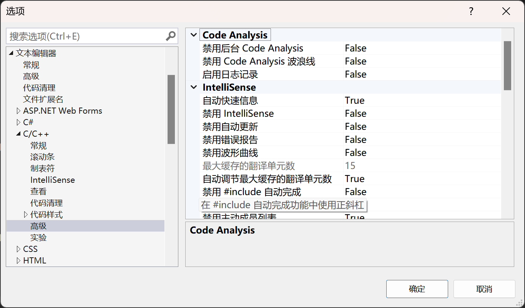The height and width of the screenshot is (308, 525).
Task: Open IntelliSense page under C/C++
Action: click(53, 180)
